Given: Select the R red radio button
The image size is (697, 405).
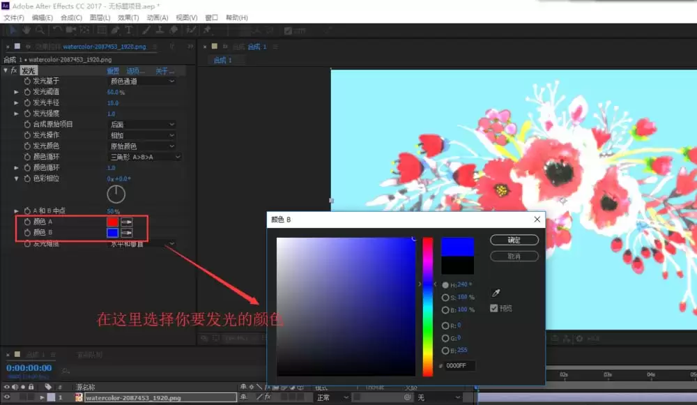Looking at the screenshot, I should (445, 326).
